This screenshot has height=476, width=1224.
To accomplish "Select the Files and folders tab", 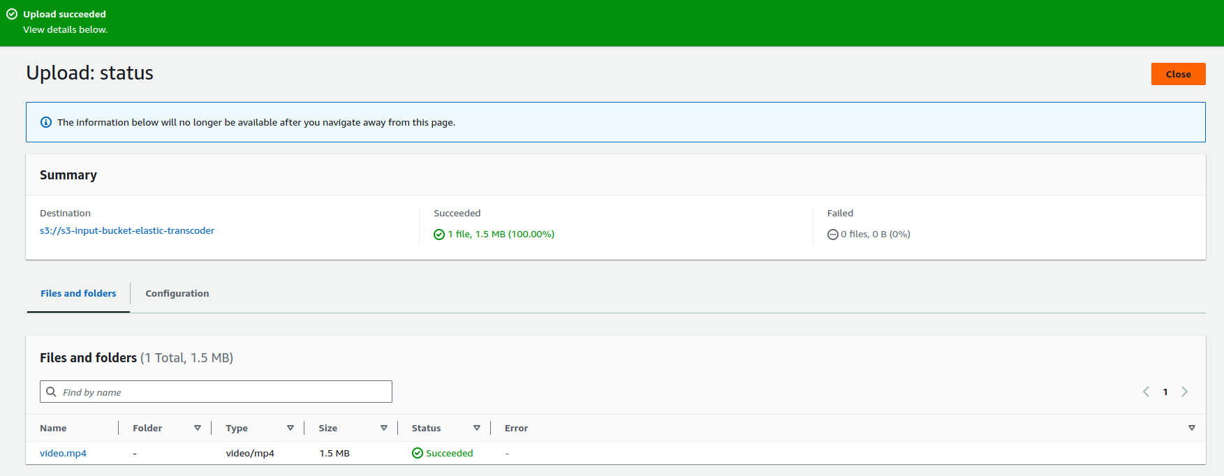I will (x=78, y=293).
